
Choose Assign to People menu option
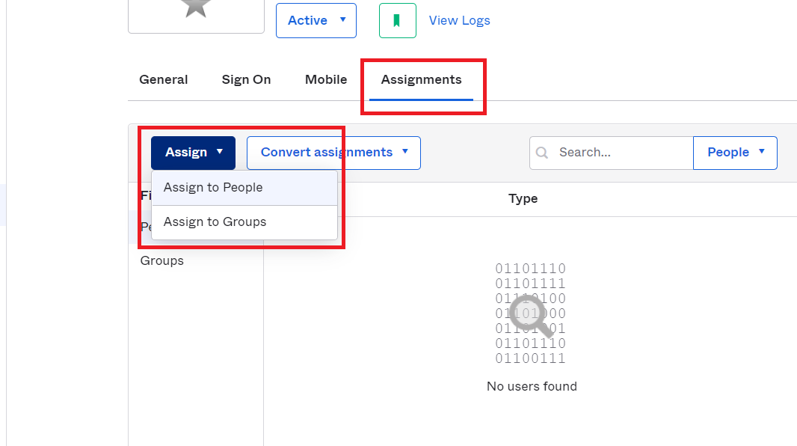coord(244,188)
